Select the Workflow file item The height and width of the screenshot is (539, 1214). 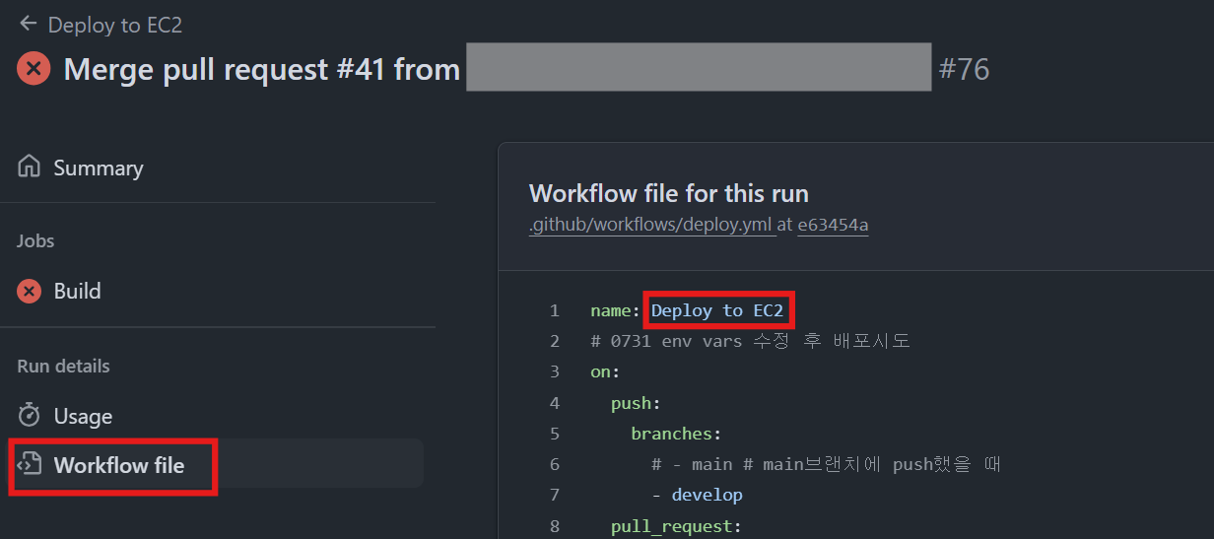click(x=216, y=463)
